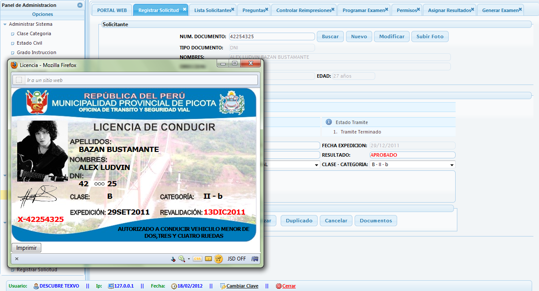The image size is (539, 291).
Task: Close the Firefox add-on bar with the x
Action: point(17,259)
